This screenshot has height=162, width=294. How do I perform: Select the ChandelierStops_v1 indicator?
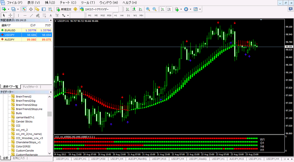click(x=28, y=142)
